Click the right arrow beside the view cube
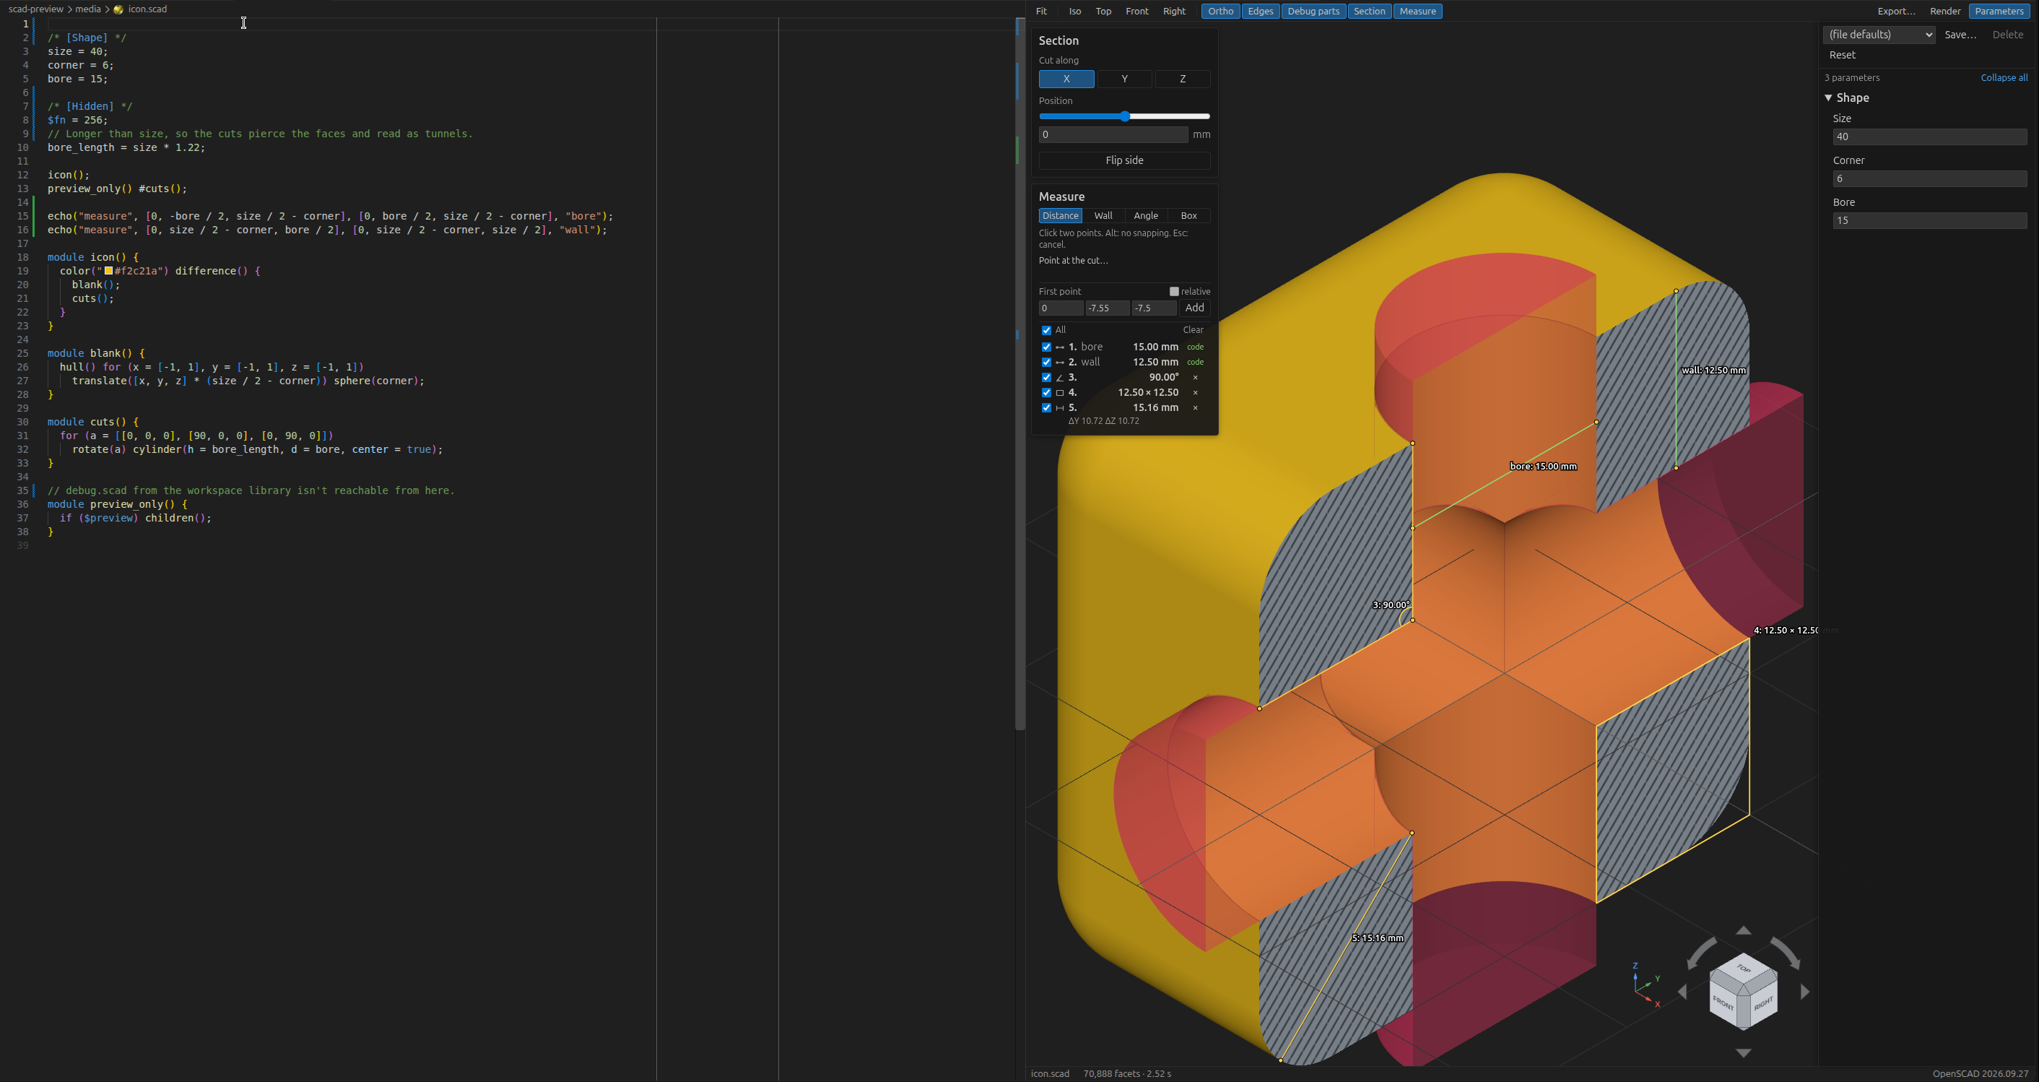Viewport: 2039px width, 1082px height. (x=1805, y=992)
